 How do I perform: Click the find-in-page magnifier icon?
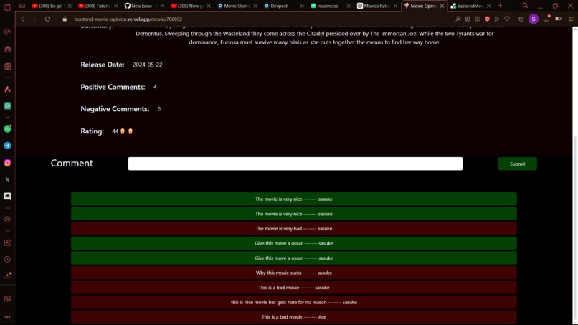coord(458,19)
